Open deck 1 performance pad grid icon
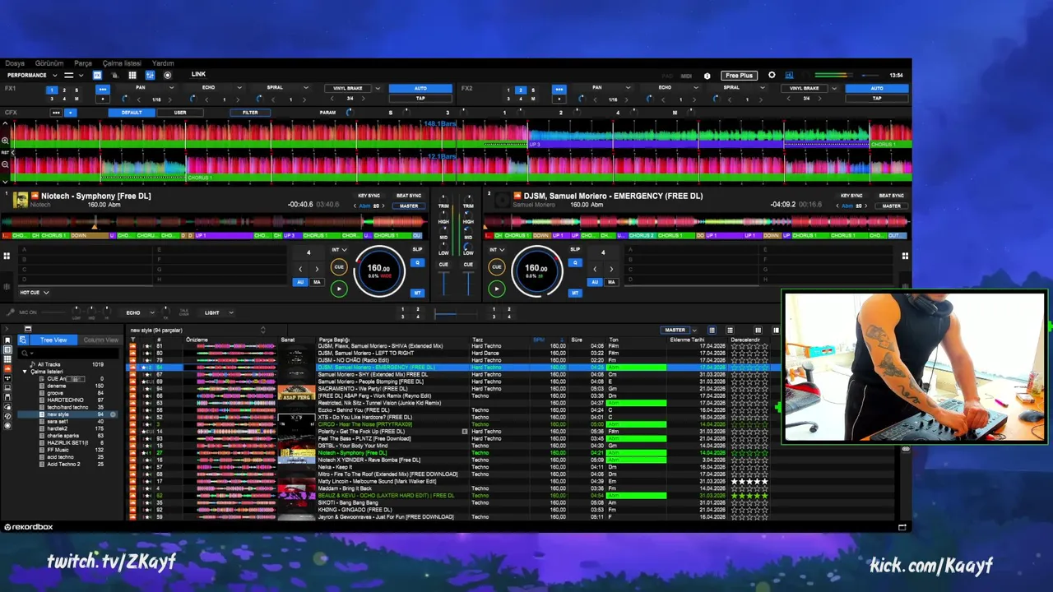1053x592 pixels. [7, 256]
